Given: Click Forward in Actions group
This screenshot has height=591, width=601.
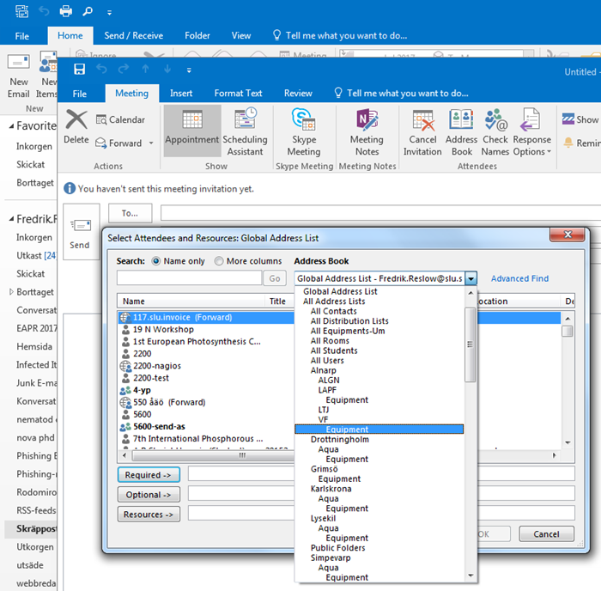Looking at the screenshot, I should [x=118, y=143].
